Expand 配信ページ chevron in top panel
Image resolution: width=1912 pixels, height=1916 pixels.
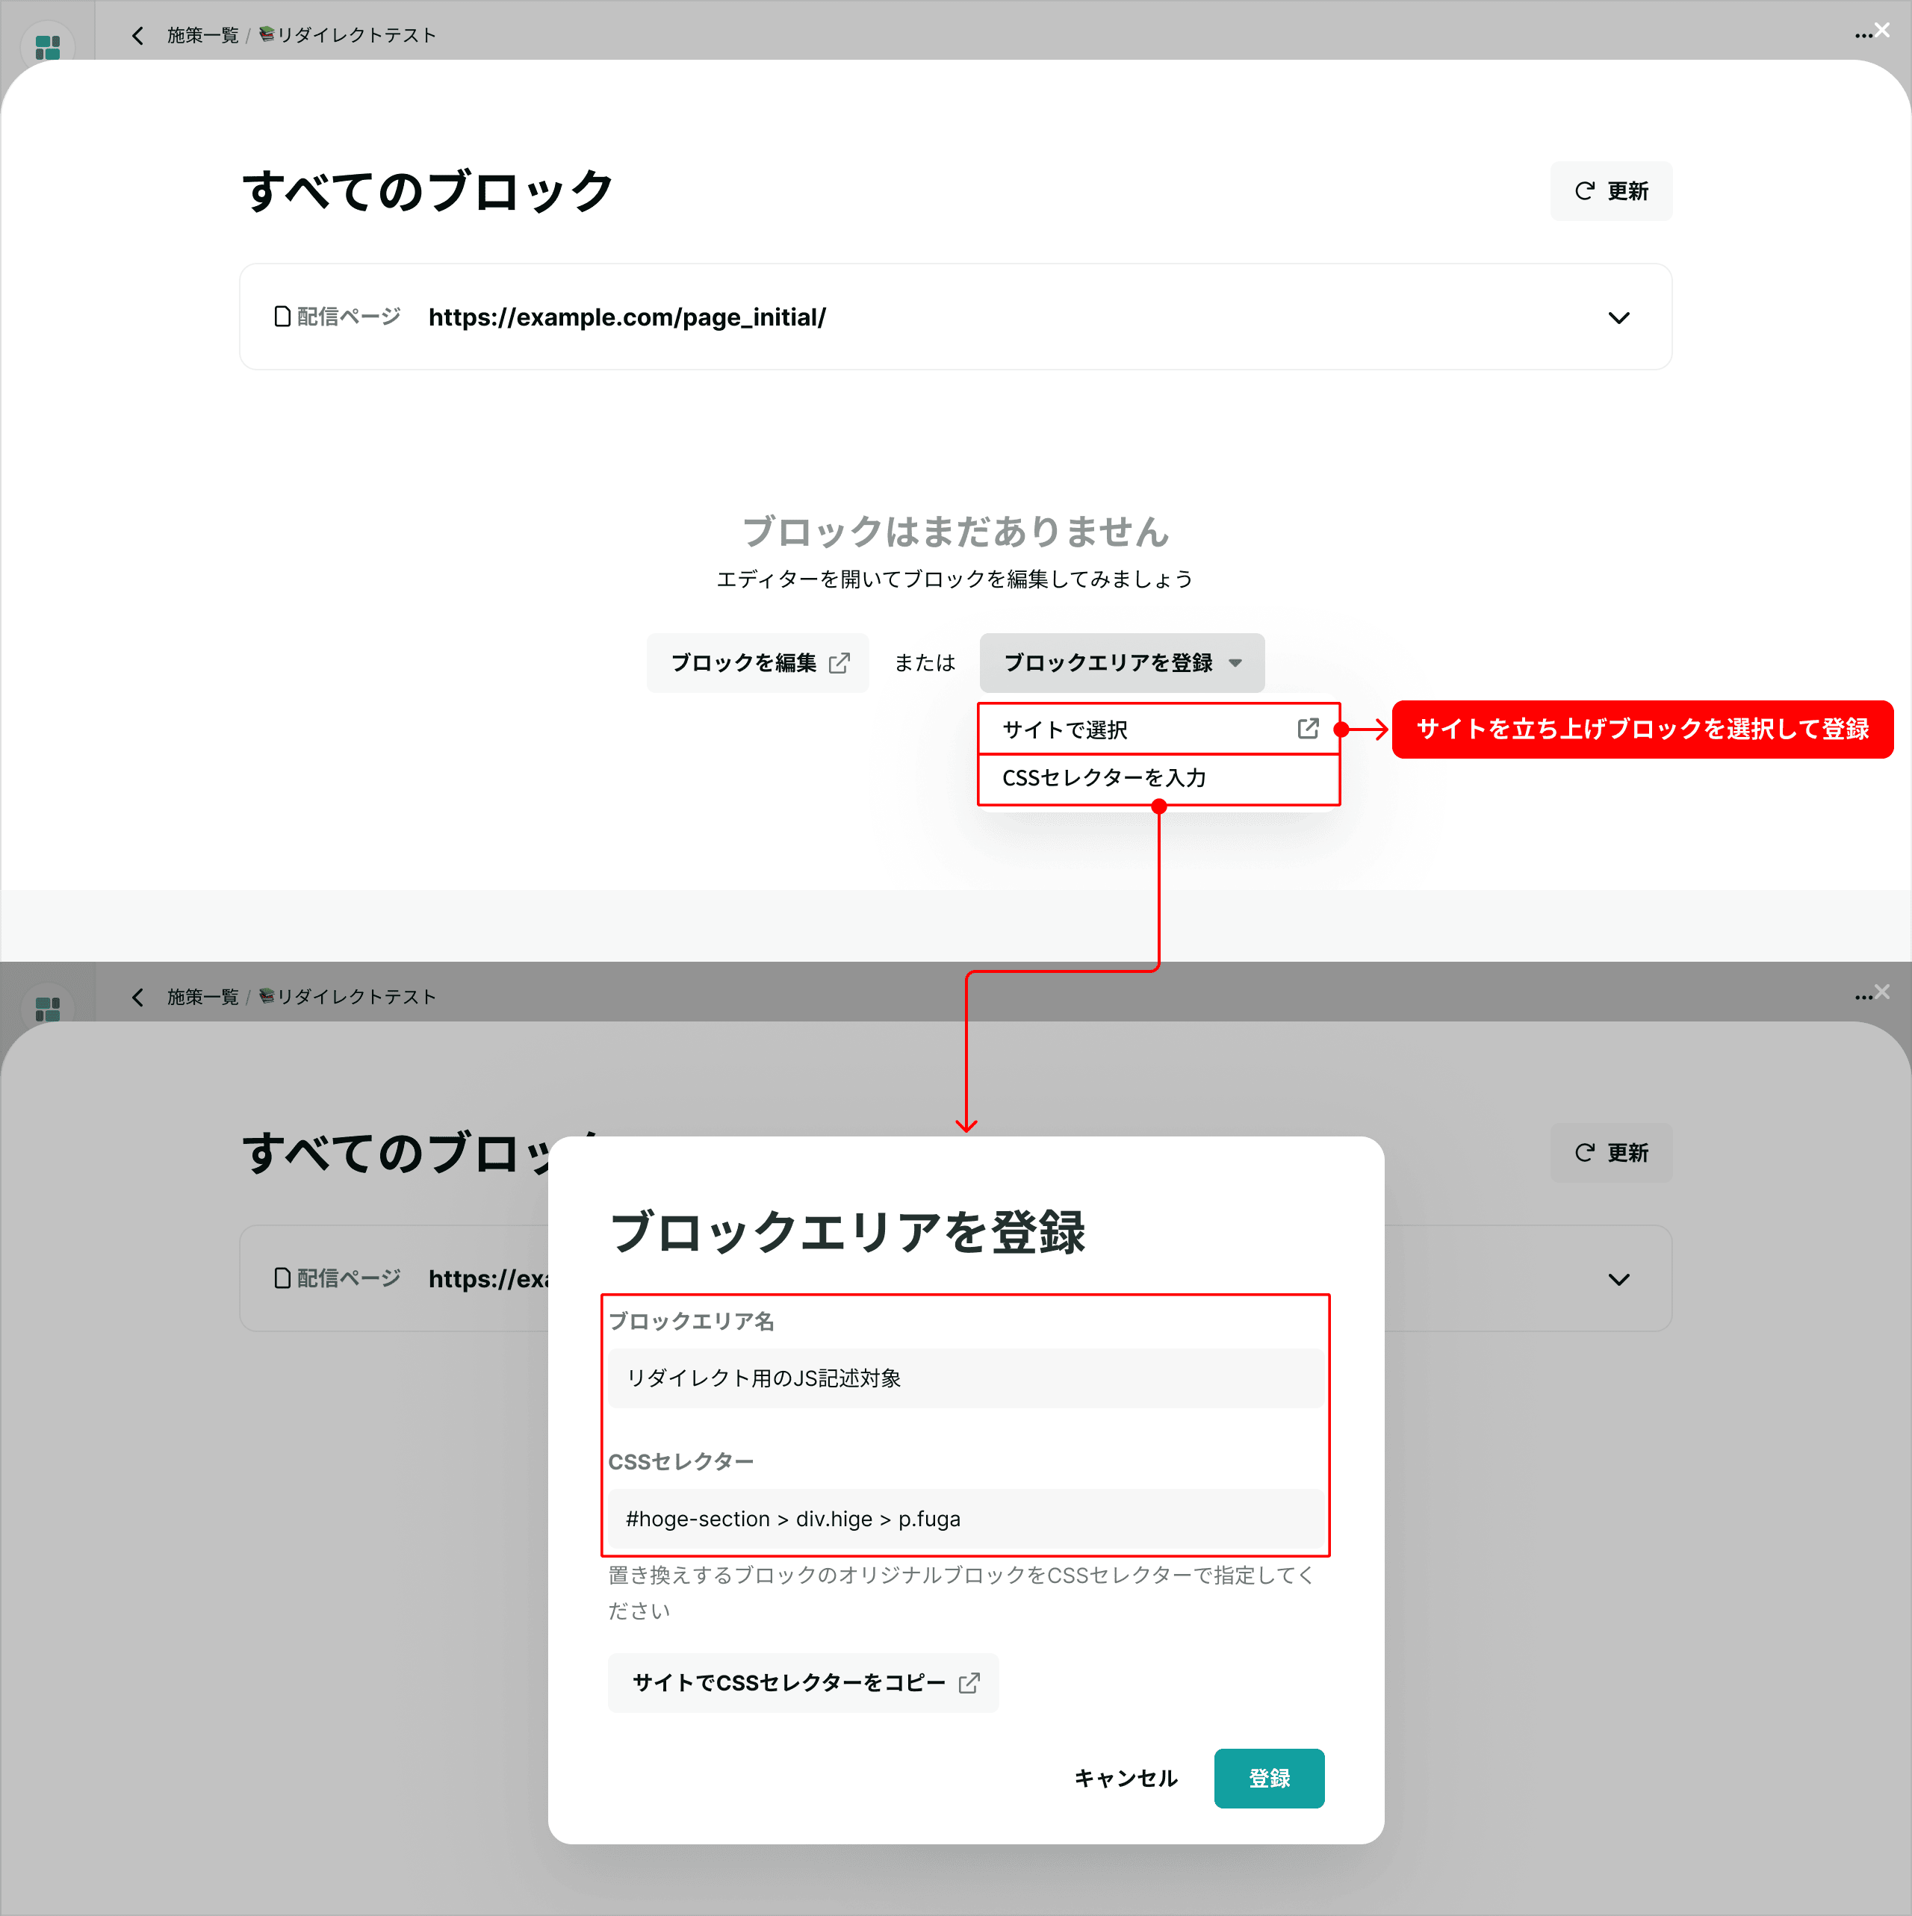coord(1618,318)
